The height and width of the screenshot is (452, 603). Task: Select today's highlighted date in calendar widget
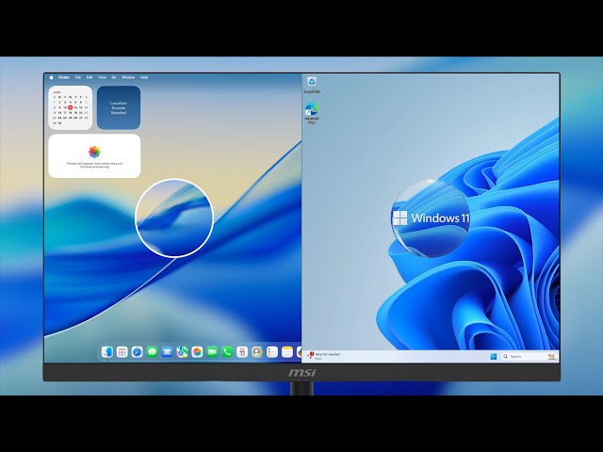click(x=71, y=107)
